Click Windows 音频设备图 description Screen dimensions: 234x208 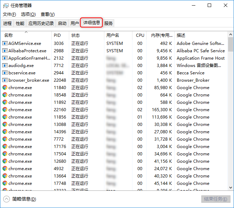point(199,65)
